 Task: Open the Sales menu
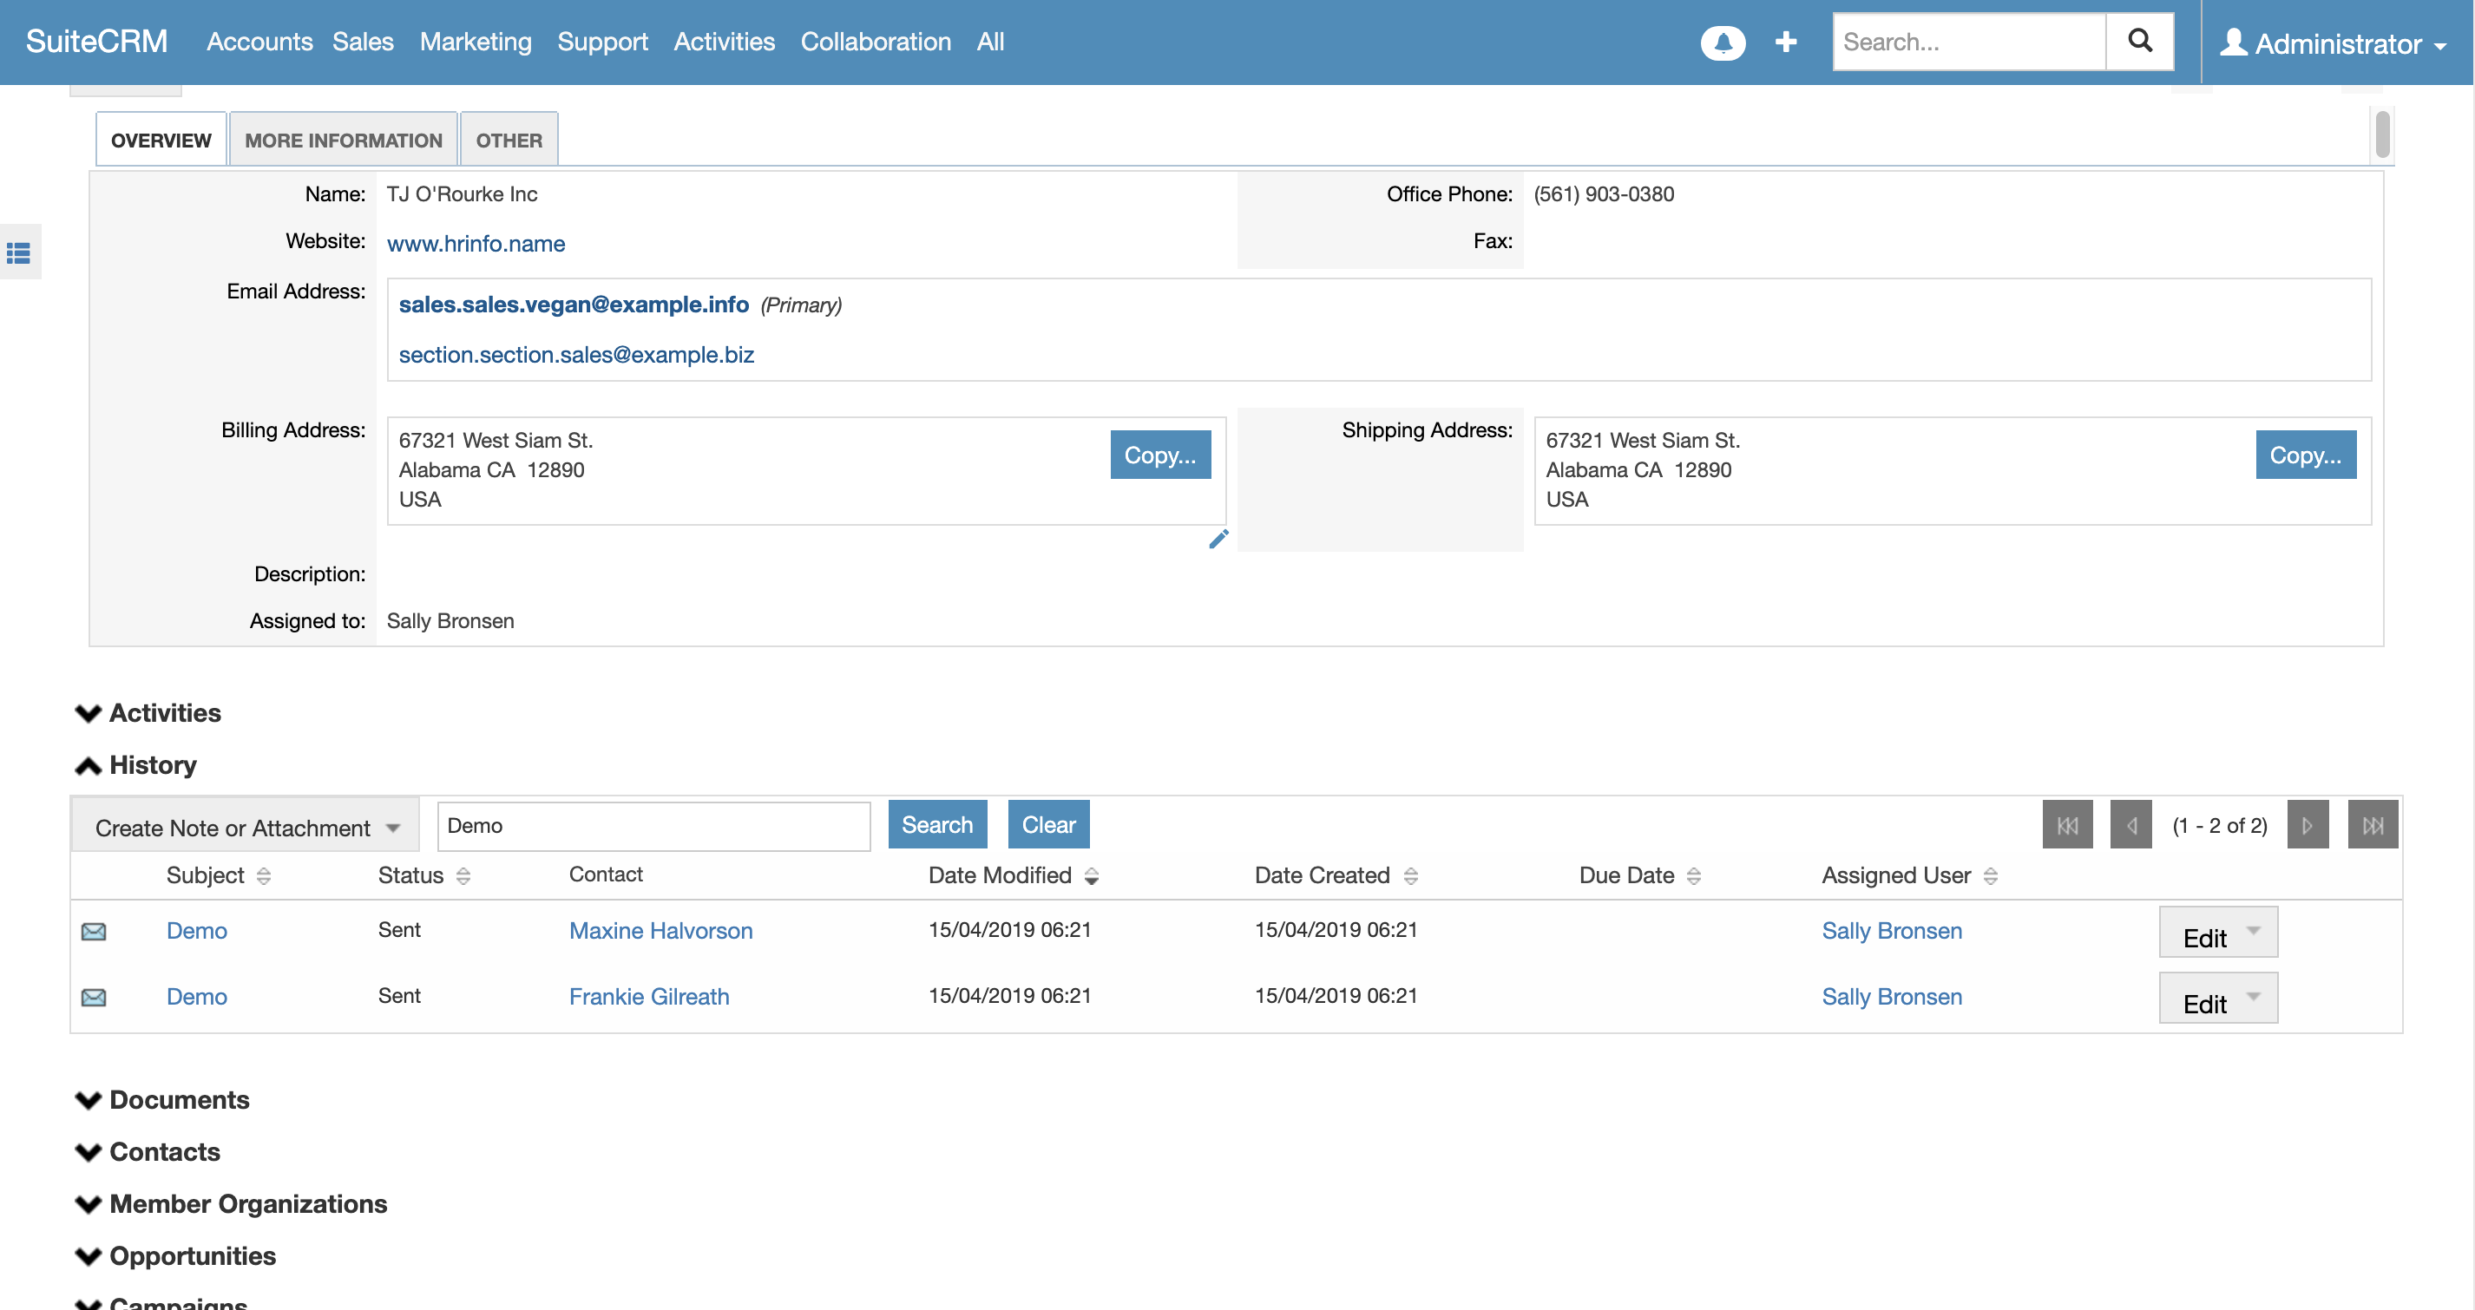click(x=362, y=42)
